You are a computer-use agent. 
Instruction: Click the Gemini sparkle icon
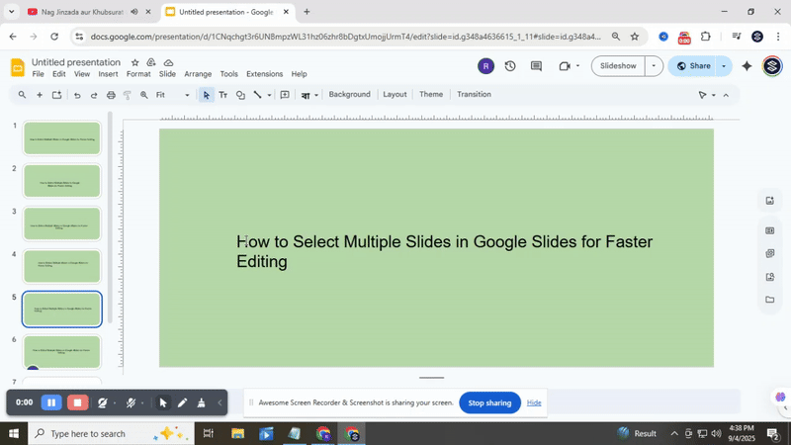coord(747,66)
